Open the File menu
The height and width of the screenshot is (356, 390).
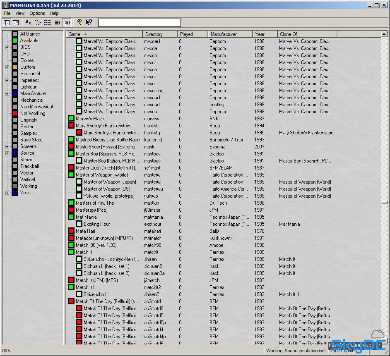[7, 13]
